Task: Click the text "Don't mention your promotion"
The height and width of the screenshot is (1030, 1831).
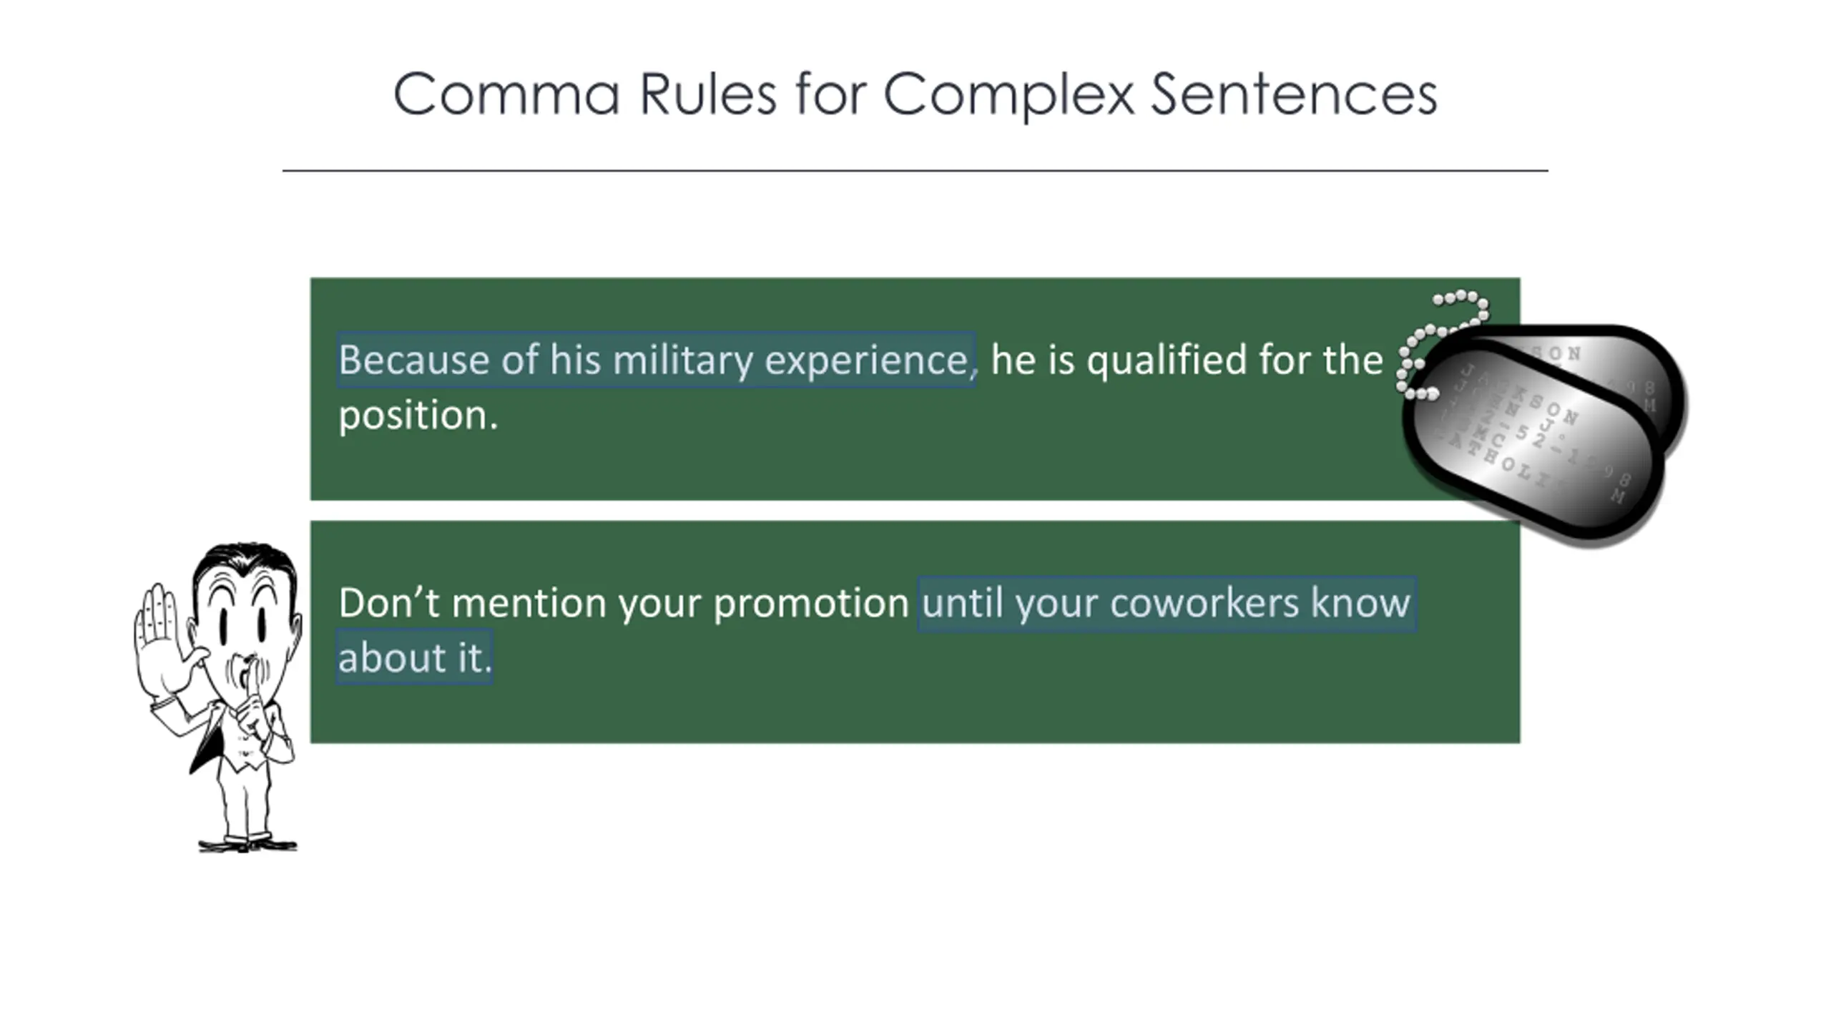Action: [623, 603]
